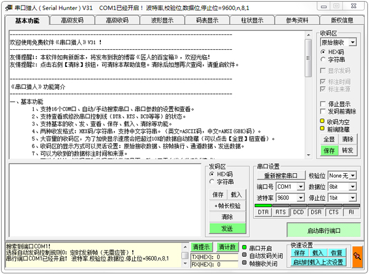This screenshot has height=274, width=369.
Task: Toggle the RTS signal control
Action: tap(280, 212)
